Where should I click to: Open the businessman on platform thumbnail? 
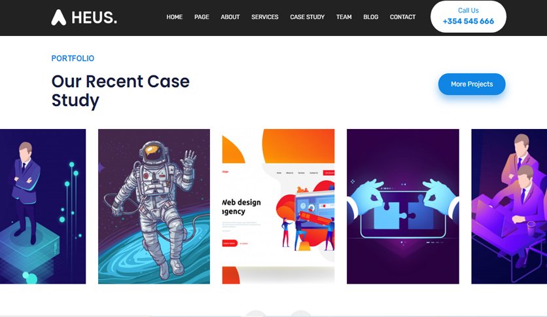click(x=43, y=206)
